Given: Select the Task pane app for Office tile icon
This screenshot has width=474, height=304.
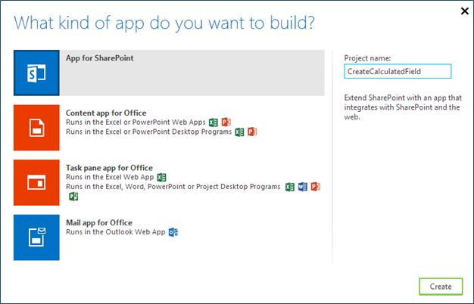Looking at the screenshot, I should [x=36, y=183].
